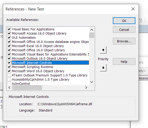Select 'Microsoft Access 16.0 Object Library' text
The height and width of the screenshot is (128, 148).
coord(39,33)
